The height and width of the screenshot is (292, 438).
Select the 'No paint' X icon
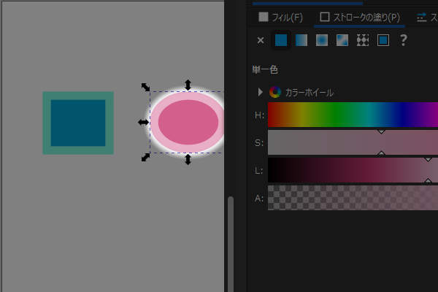click(x=261, y=41)
